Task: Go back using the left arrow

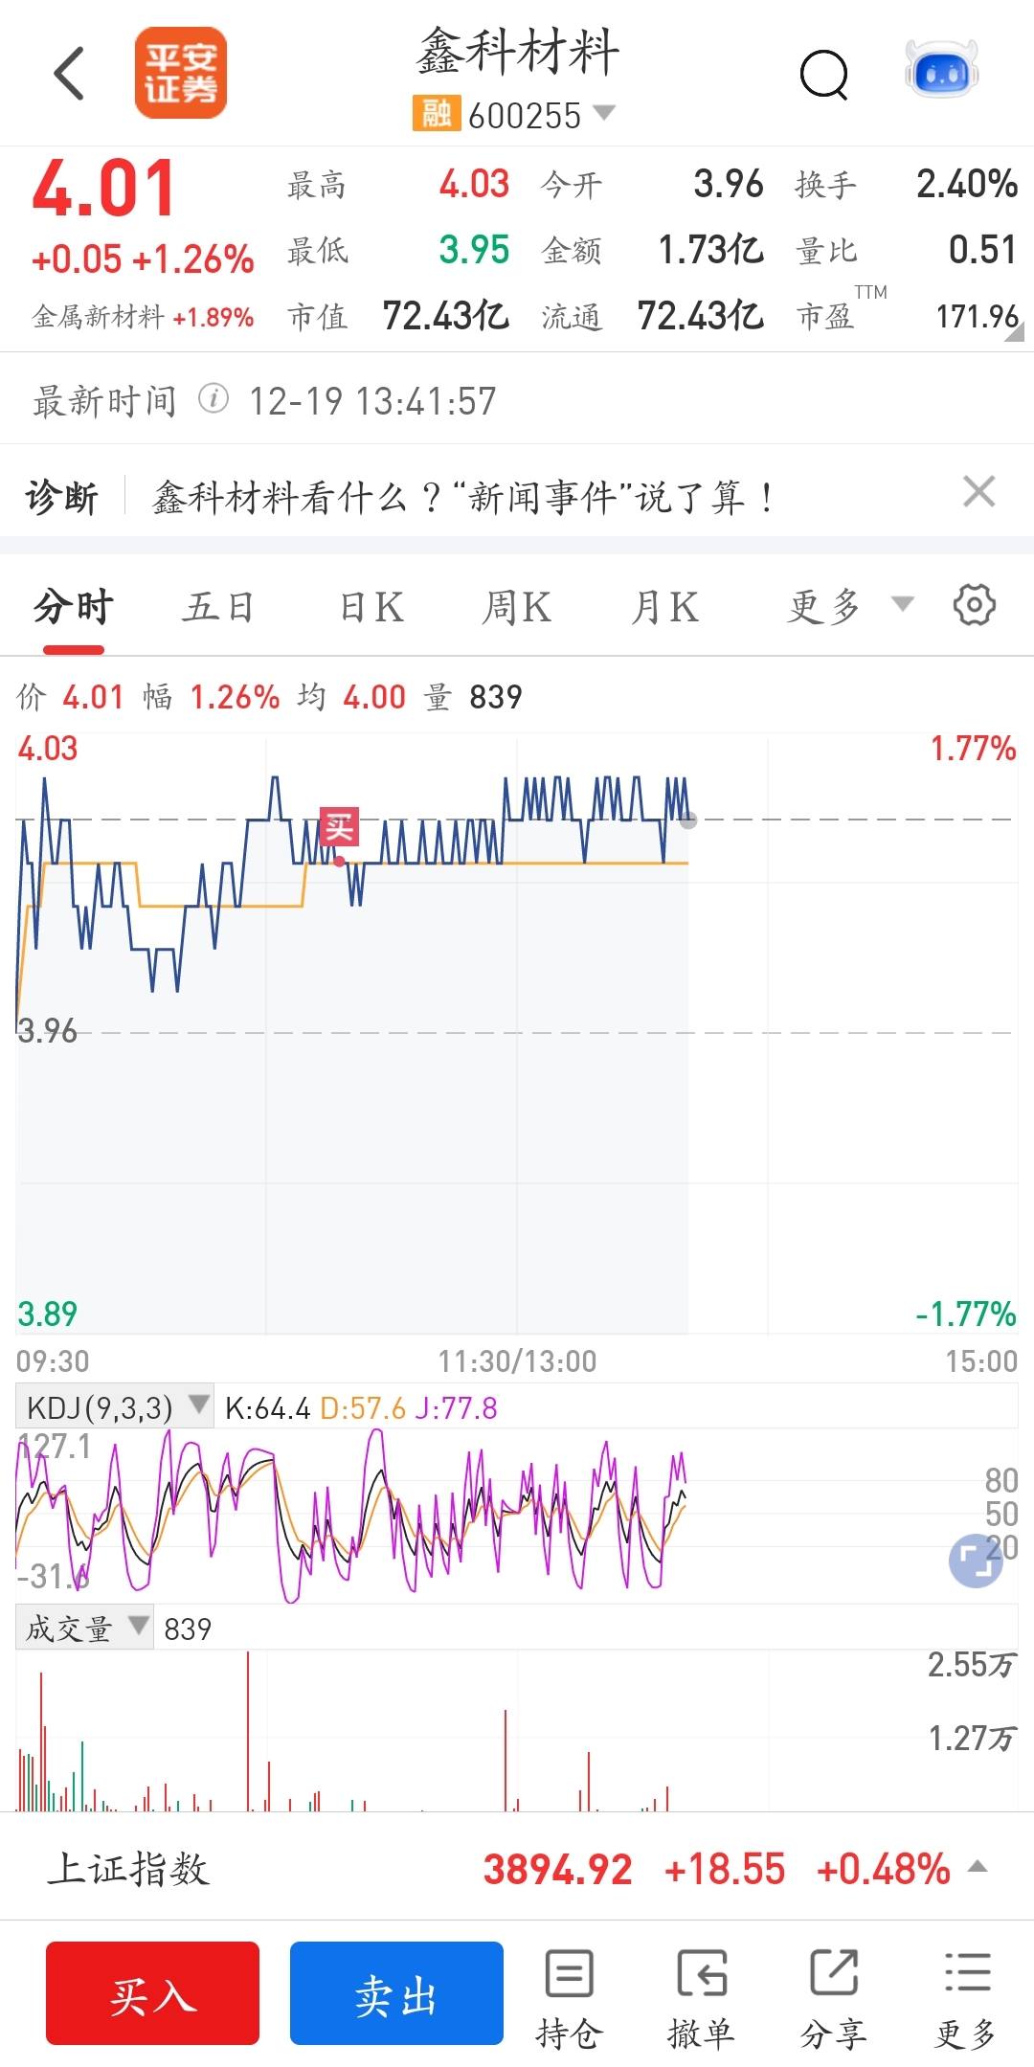Action: click(x=69, y=73)
